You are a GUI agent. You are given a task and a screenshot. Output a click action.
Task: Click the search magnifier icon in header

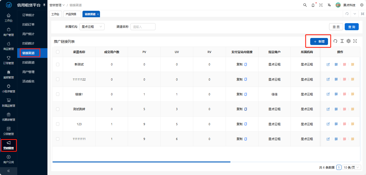click(305, 5)
